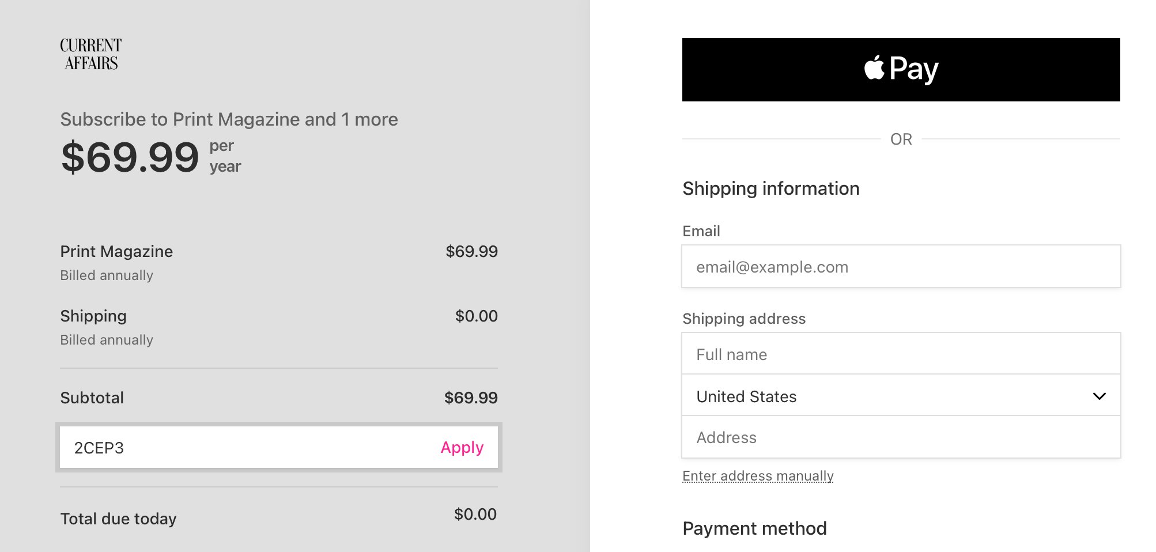Click the Apple Pay payment button
Viewport: 1156px width, 552px height.
[901, 68]
